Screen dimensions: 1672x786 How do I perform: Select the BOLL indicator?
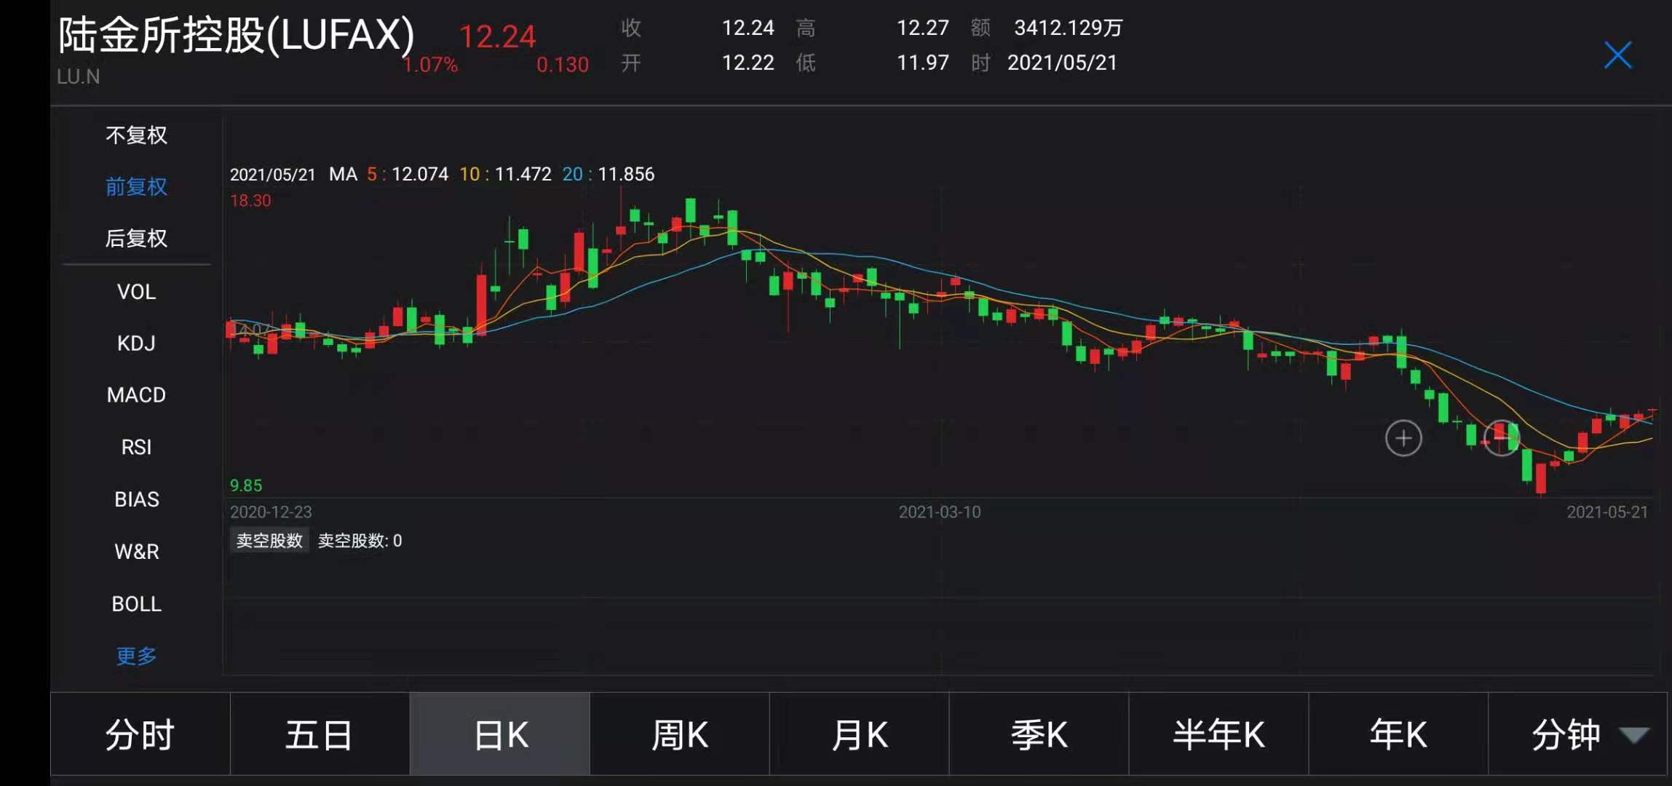pos(136,604)
